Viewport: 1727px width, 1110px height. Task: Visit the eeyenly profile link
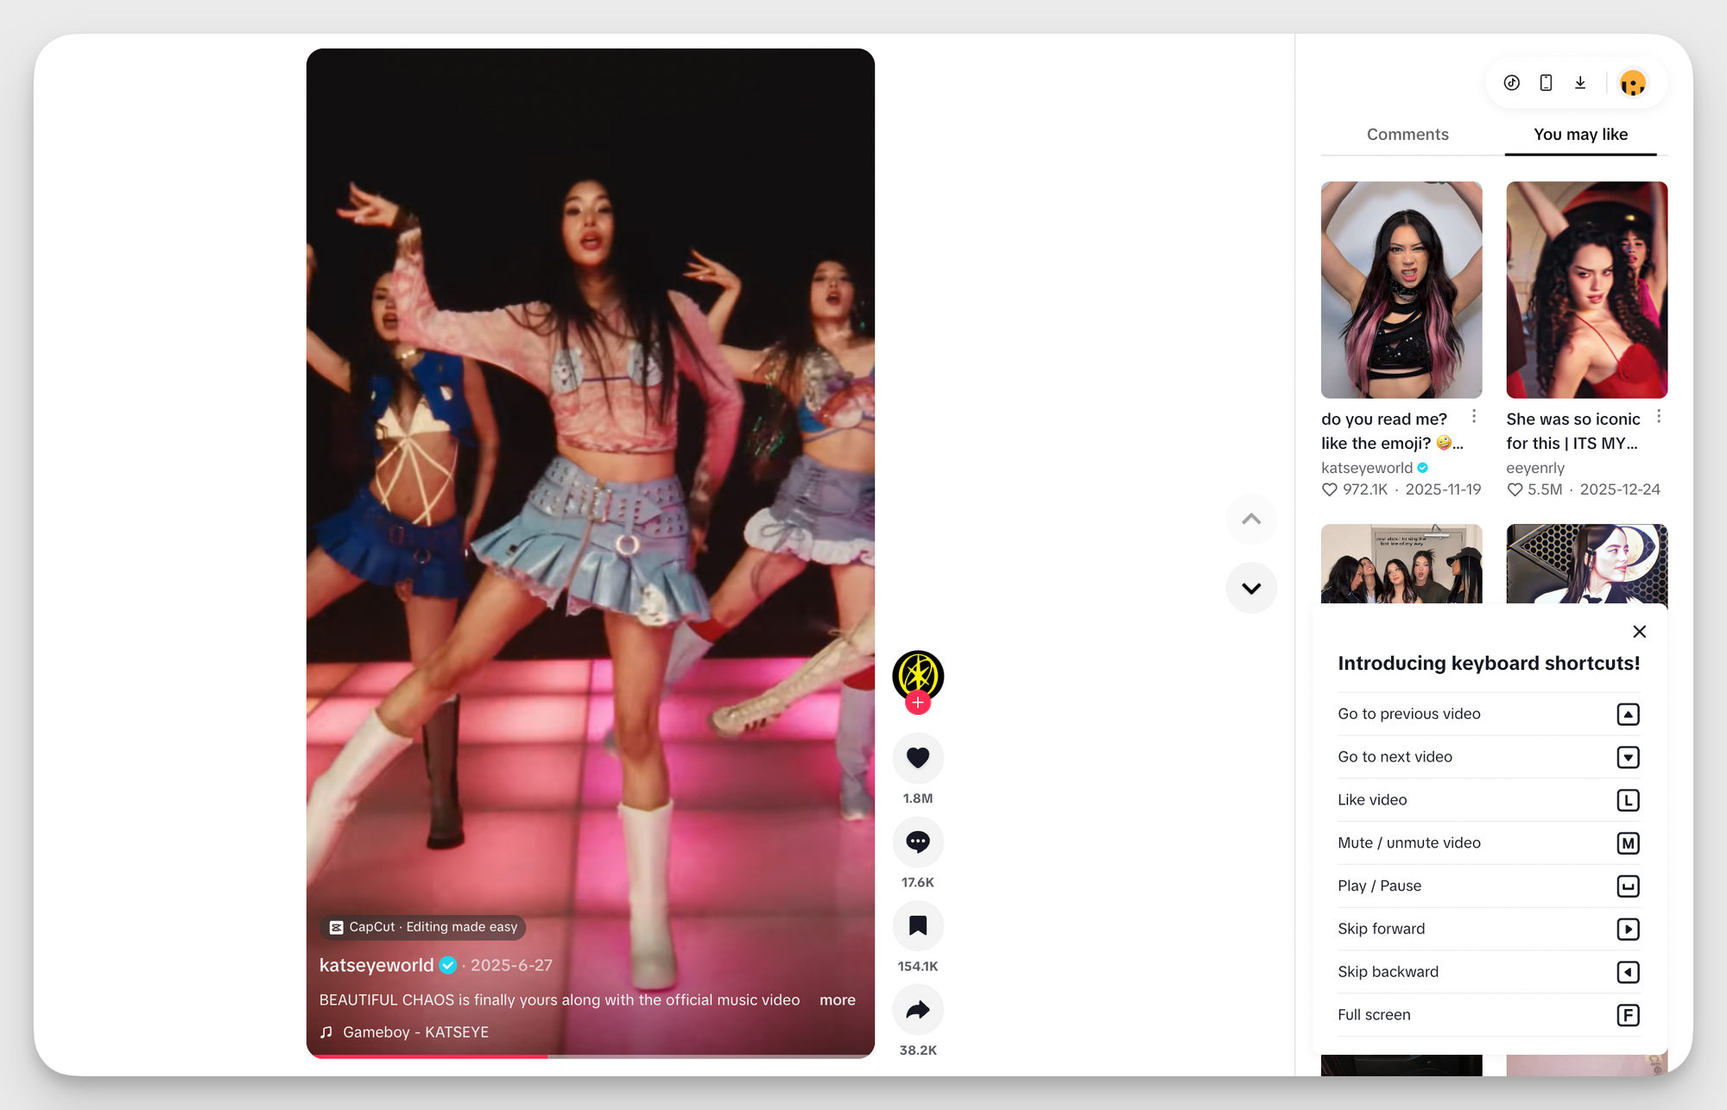(1535, 468)
